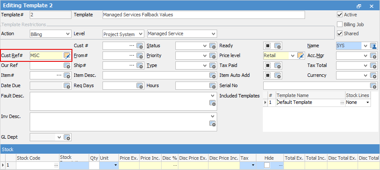Open the Name dropdown showing SYS

click(365, 46)
